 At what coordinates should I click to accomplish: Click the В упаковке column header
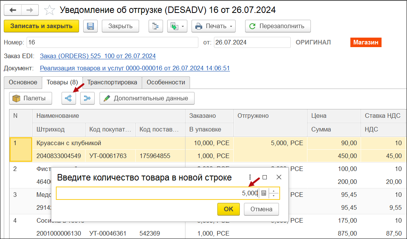coord(209,129)
